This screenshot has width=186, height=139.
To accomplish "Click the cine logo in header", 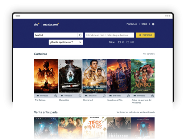I will 36,24.
